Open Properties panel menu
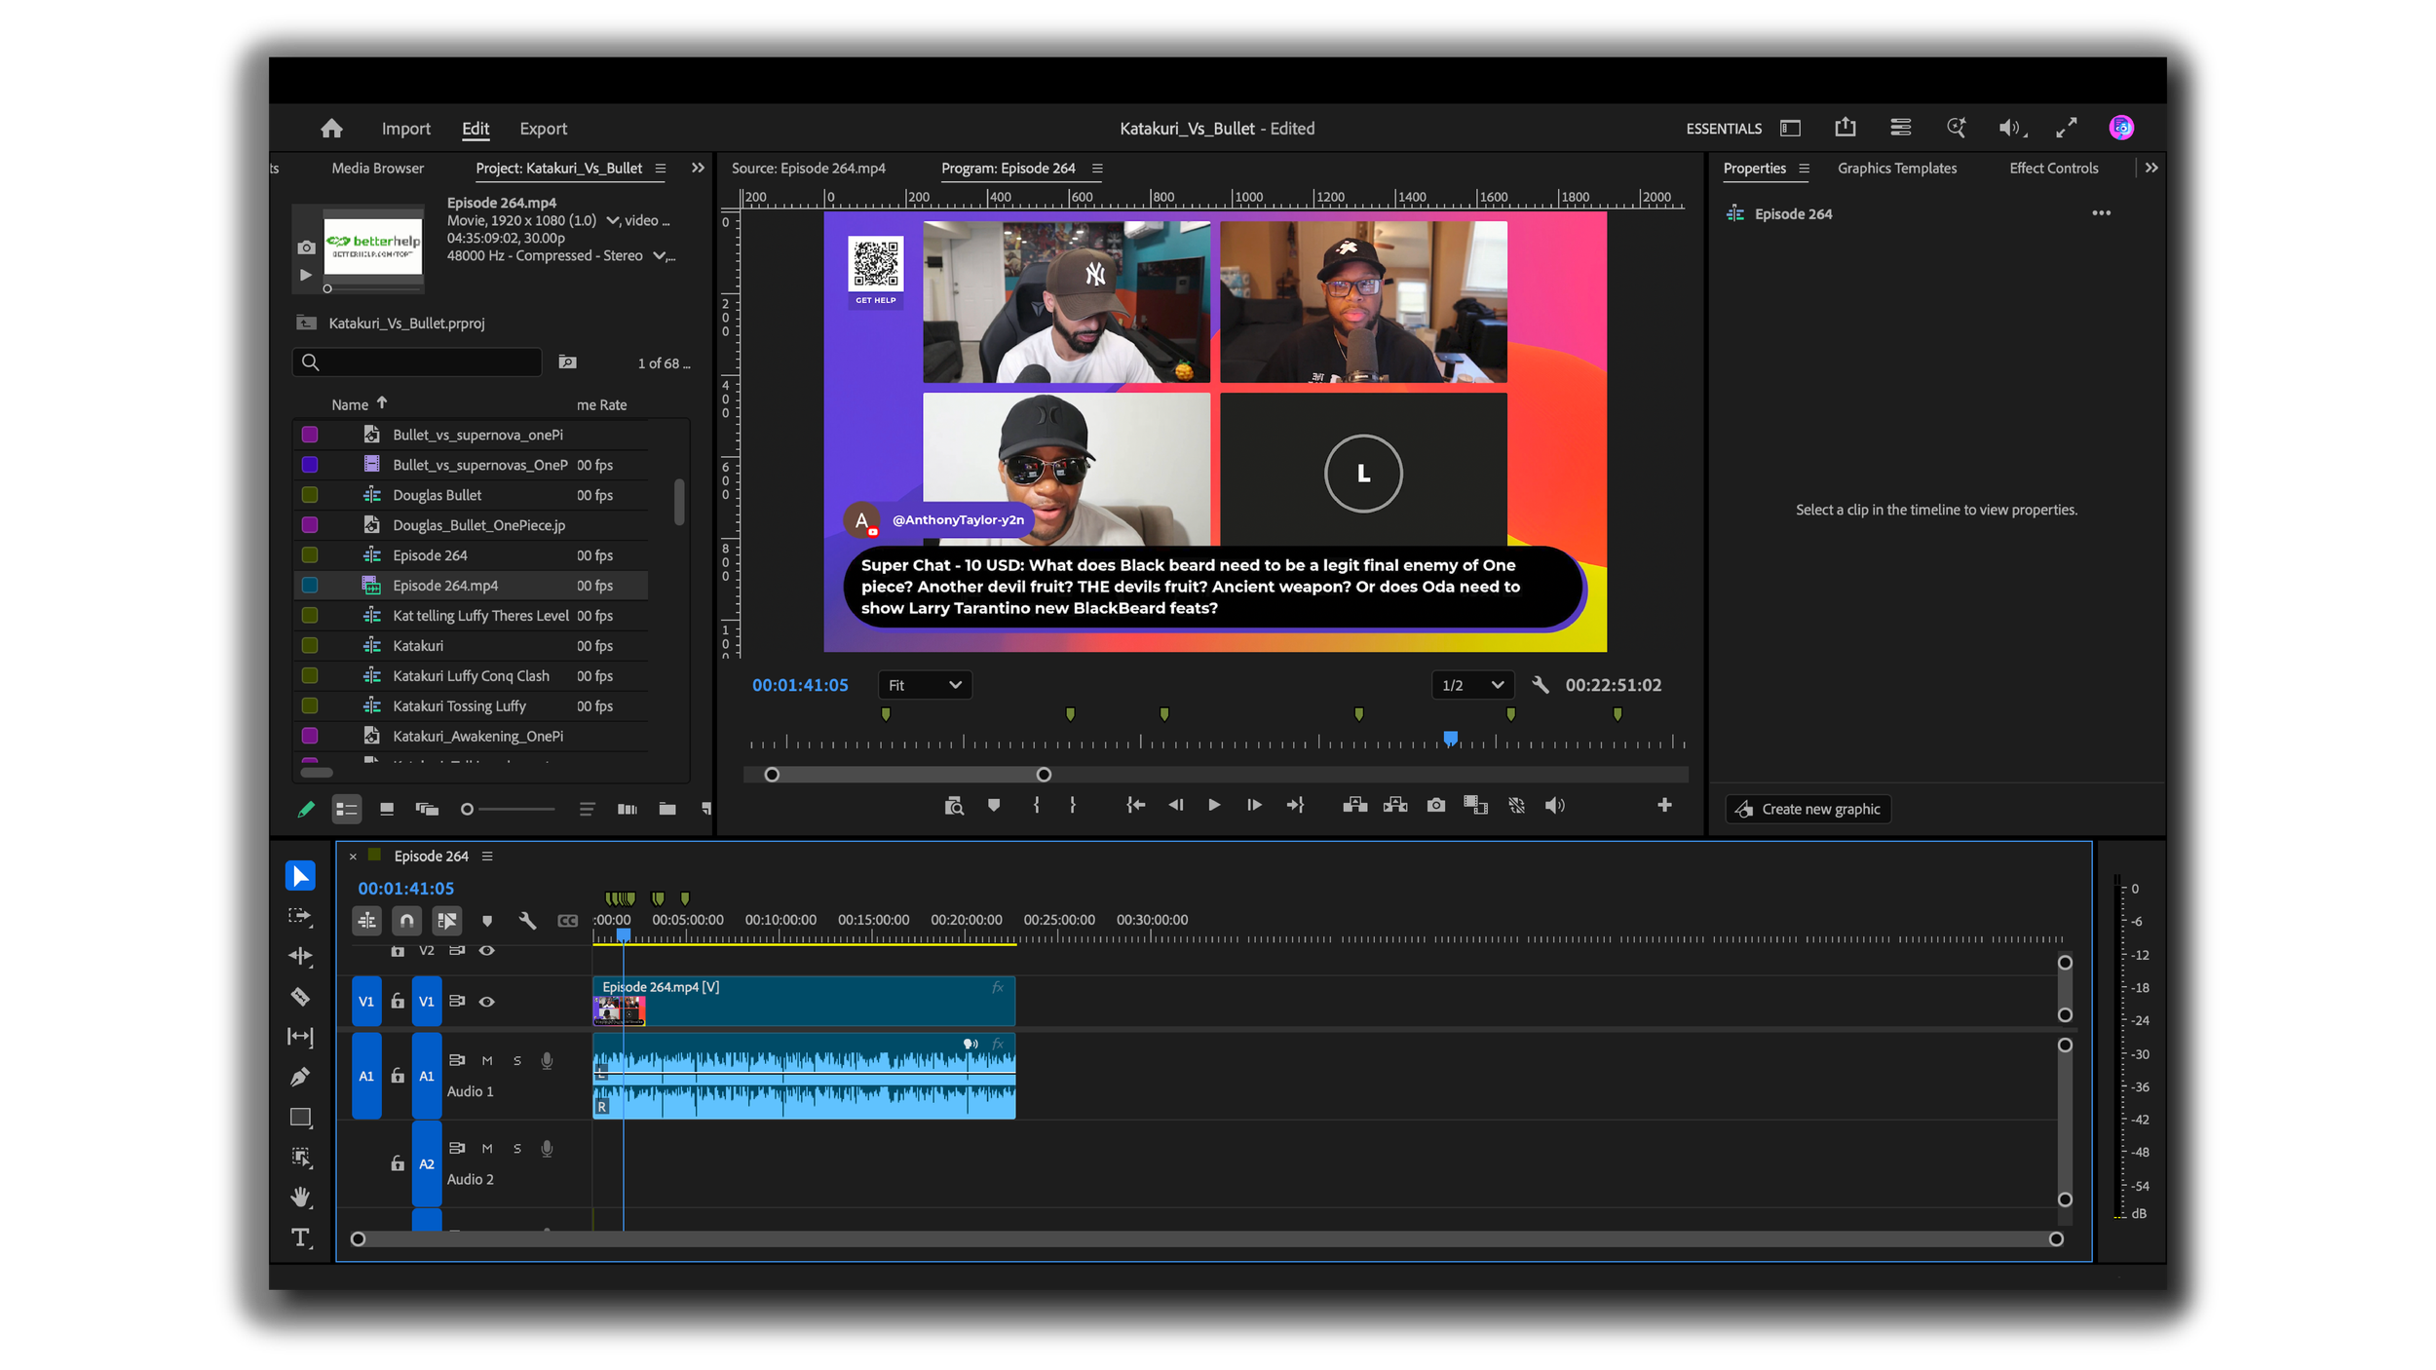The height and width of the screenshot is (1370, 2436). [1804, 169]
